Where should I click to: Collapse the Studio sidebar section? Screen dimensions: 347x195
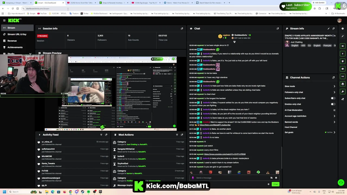point(30,54)
